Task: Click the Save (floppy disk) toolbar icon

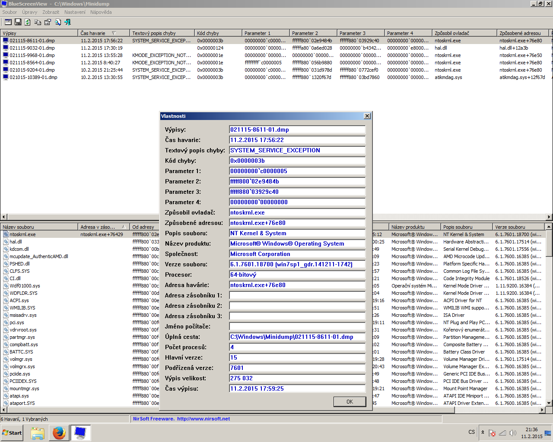Action: point(18,22)
